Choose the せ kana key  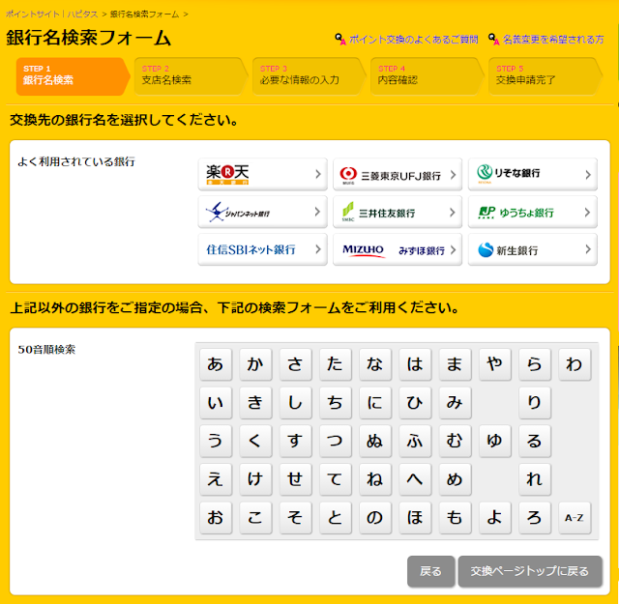click(295, 479)
